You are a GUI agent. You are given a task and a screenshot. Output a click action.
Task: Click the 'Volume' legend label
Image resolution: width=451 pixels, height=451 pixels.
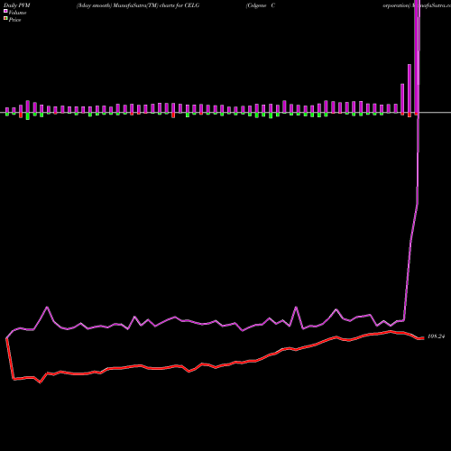pos(17,13)
